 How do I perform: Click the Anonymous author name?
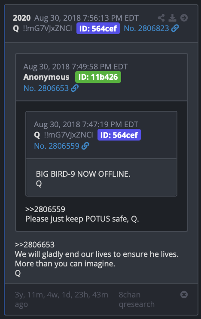[x=46, y=77]
